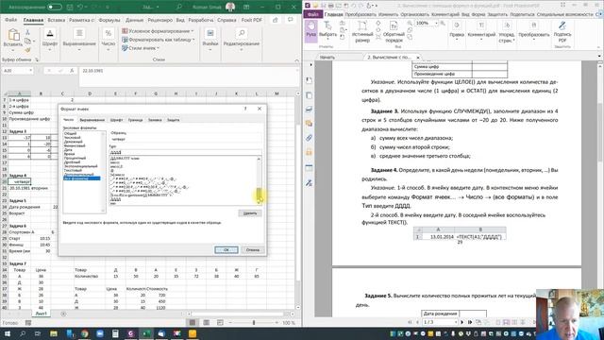This screenshot has width=604, height=340.
Task: Click the Excel comments icon
Action: [291, 20]
